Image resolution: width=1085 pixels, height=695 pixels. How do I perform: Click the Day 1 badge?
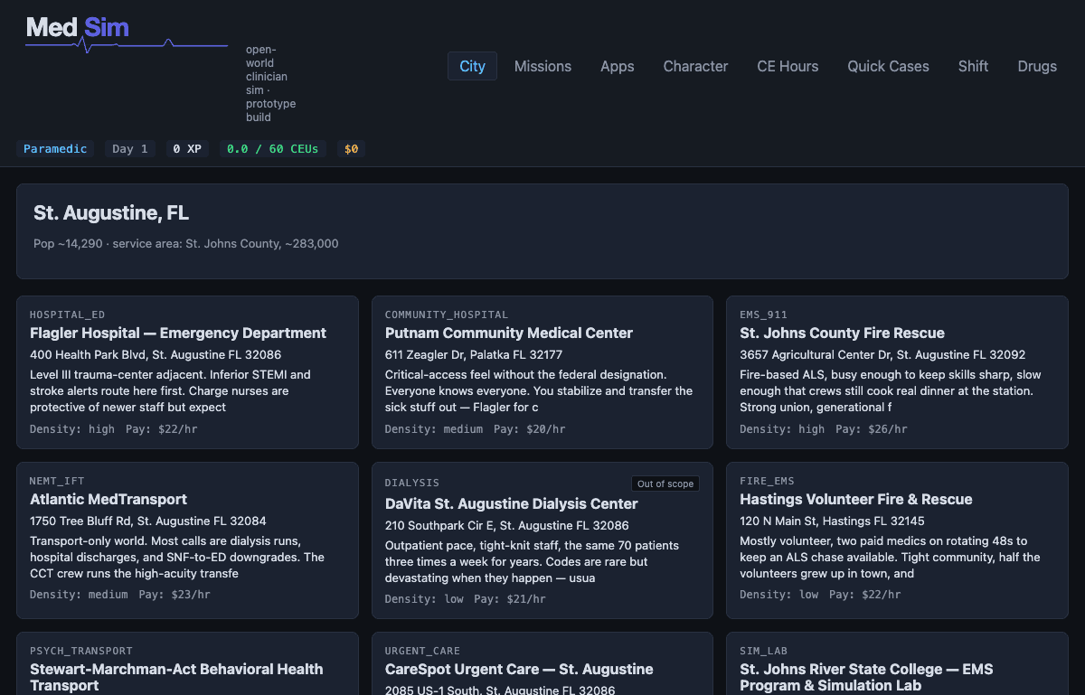click(x=130, y=149)
